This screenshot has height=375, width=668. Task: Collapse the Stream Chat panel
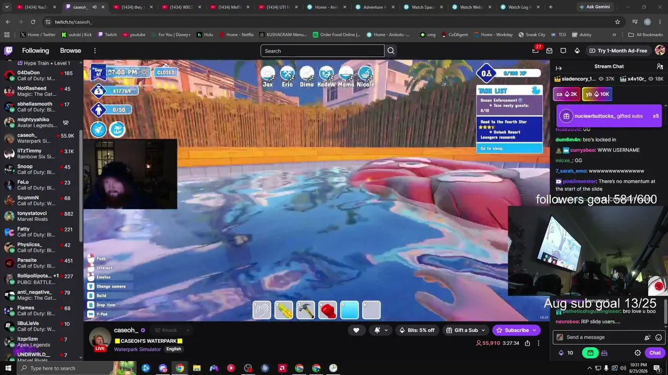[558, 68]
